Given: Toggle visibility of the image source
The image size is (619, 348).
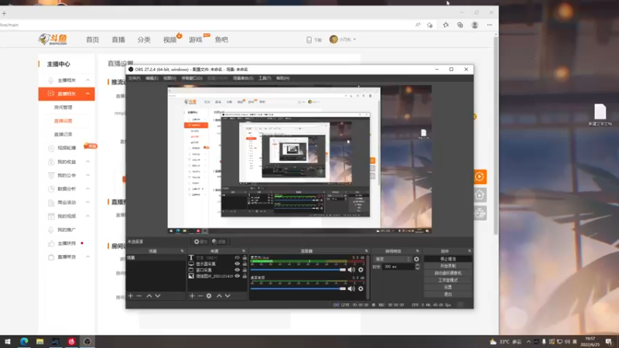Looking at the screenshot, I should 238,276.
